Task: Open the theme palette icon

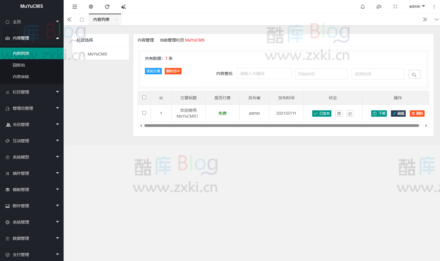Action: tap(379, 6)
